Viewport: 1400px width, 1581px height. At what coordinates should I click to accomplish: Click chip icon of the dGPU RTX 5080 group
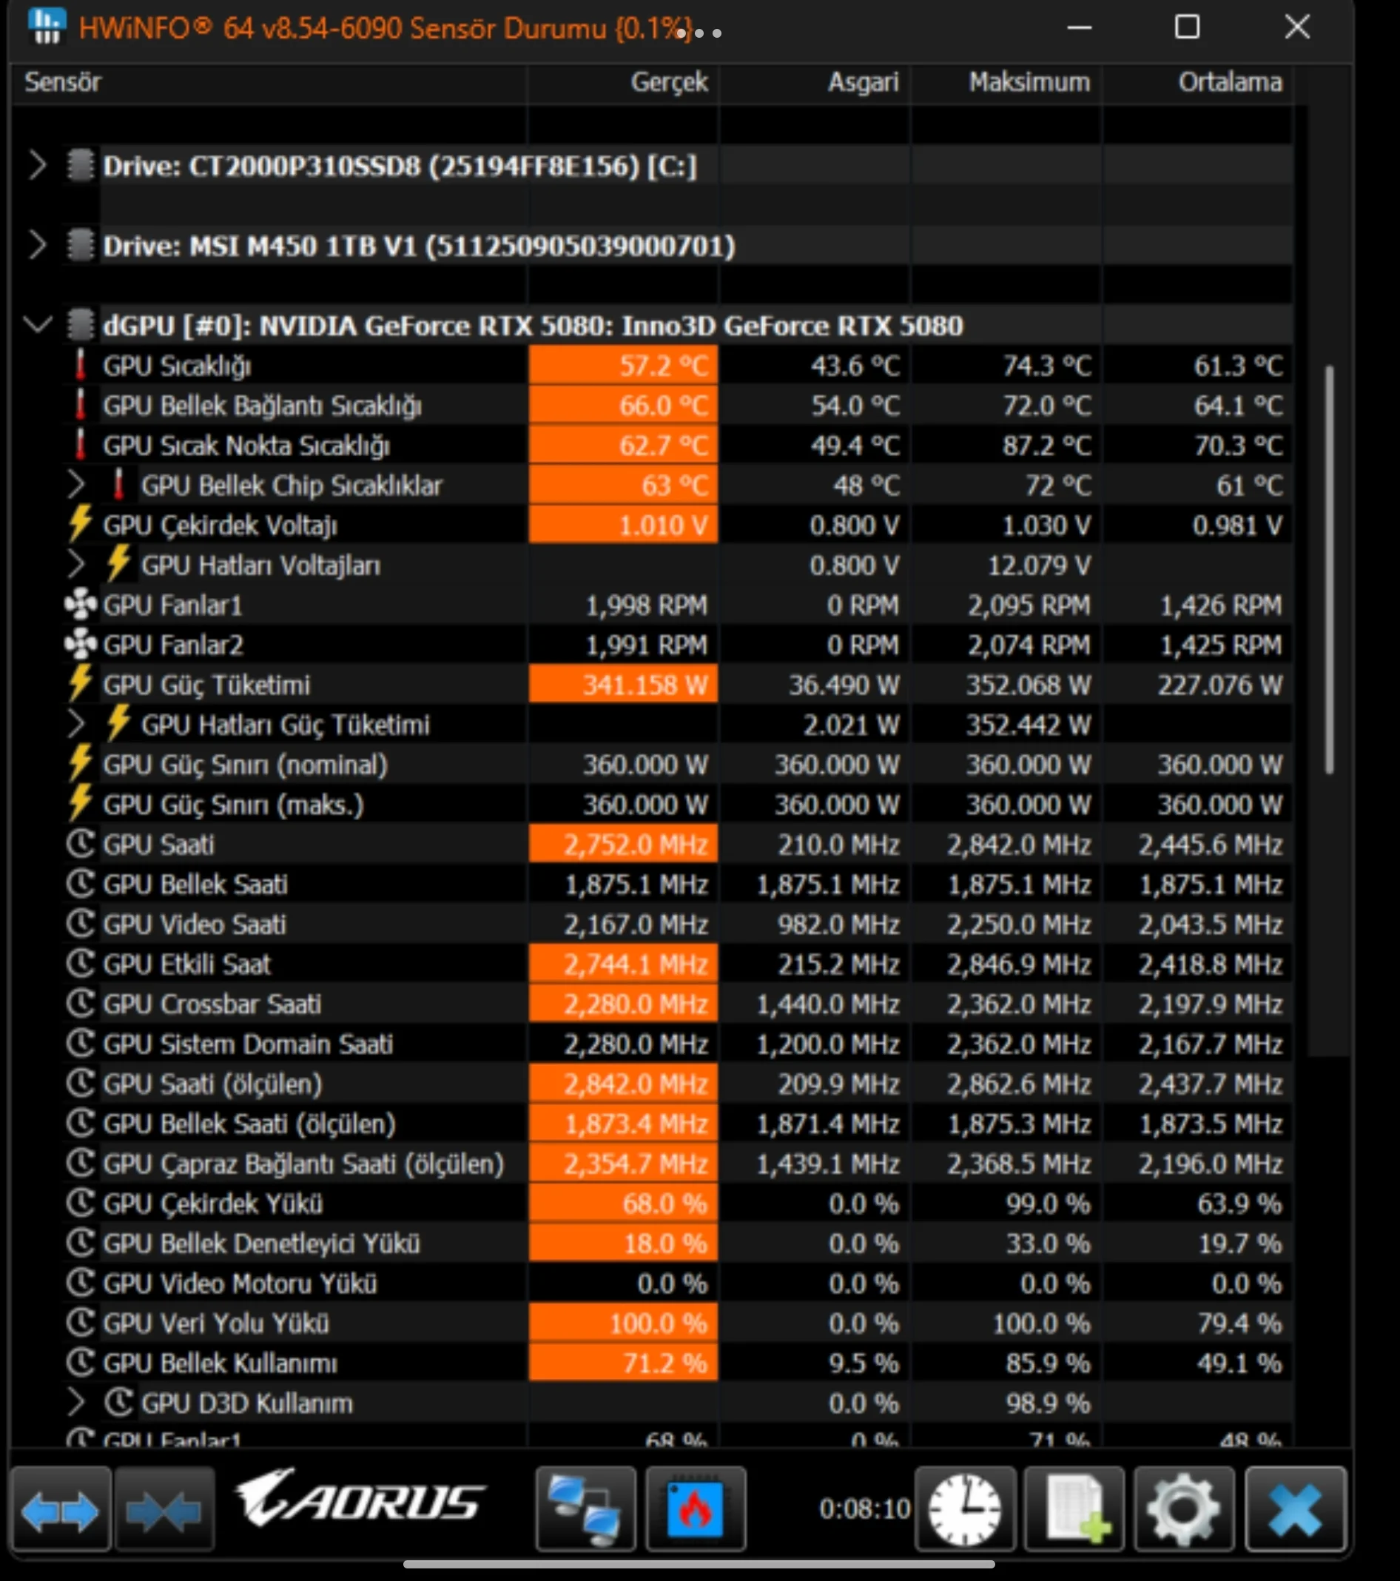pos(80,325)
